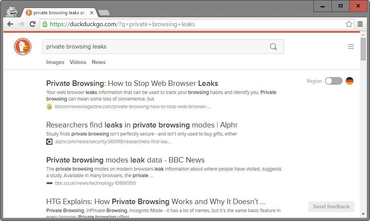The image size is (370, 221).
Task: Click the bbc.co.uk/news/technology URL
Action: coord(96,183)
